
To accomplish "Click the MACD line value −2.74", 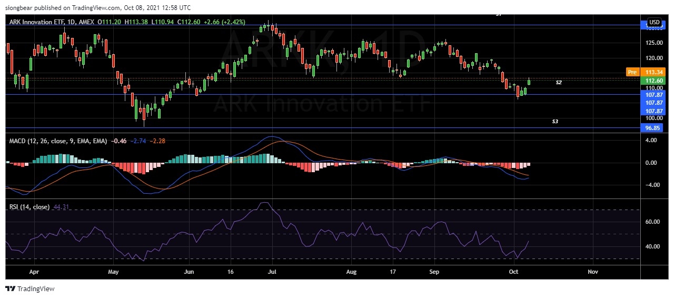I will click(x=138, y=141).
